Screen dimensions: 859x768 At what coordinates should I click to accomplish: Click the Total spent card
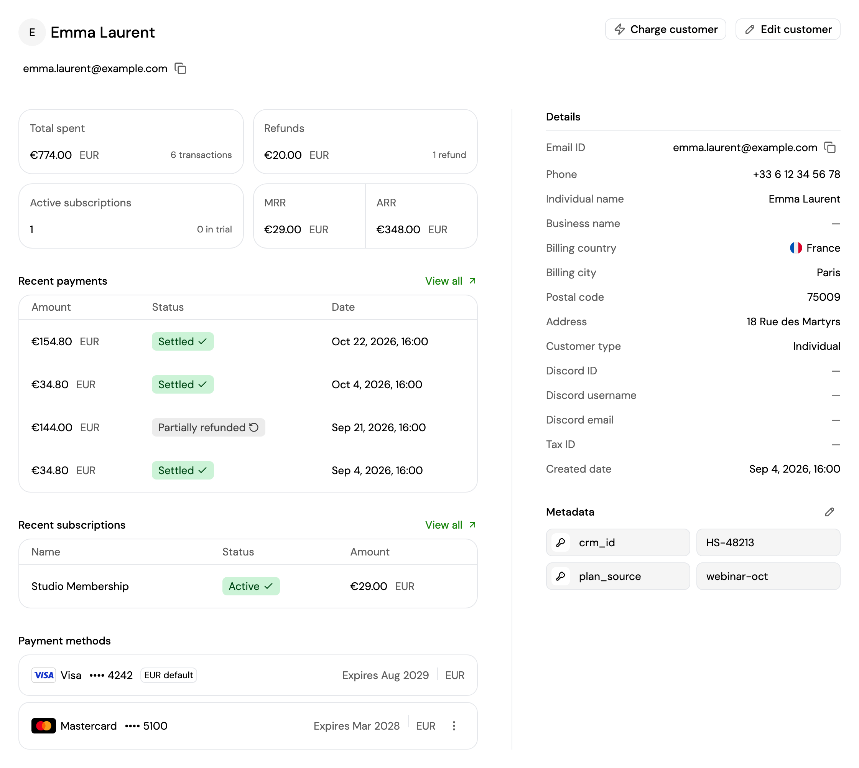point(131,141)
